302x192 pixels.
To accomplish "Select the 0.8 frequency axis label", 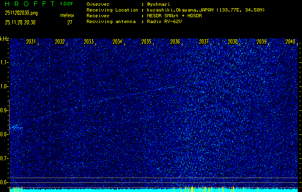I will 4,134.
